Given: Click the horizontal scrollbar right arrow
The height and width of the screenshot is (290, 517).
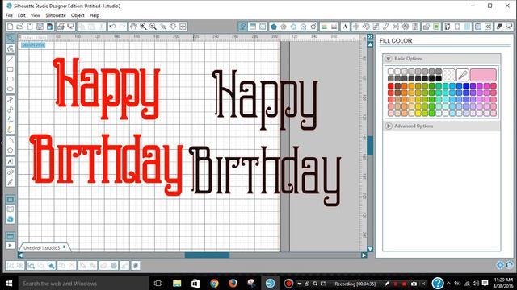Looking at the screenshot, I should 364,255.
